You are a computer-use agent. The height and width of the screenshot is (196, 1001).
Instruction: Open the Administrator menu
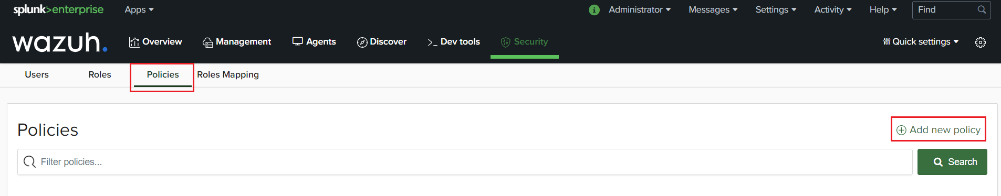point(640,9)
